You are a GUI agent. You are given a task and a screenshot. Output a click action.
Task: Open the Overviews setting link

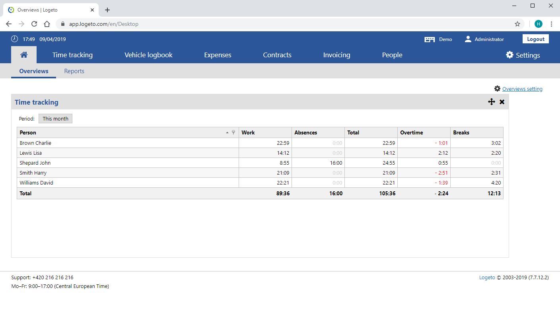pos(522,89)
